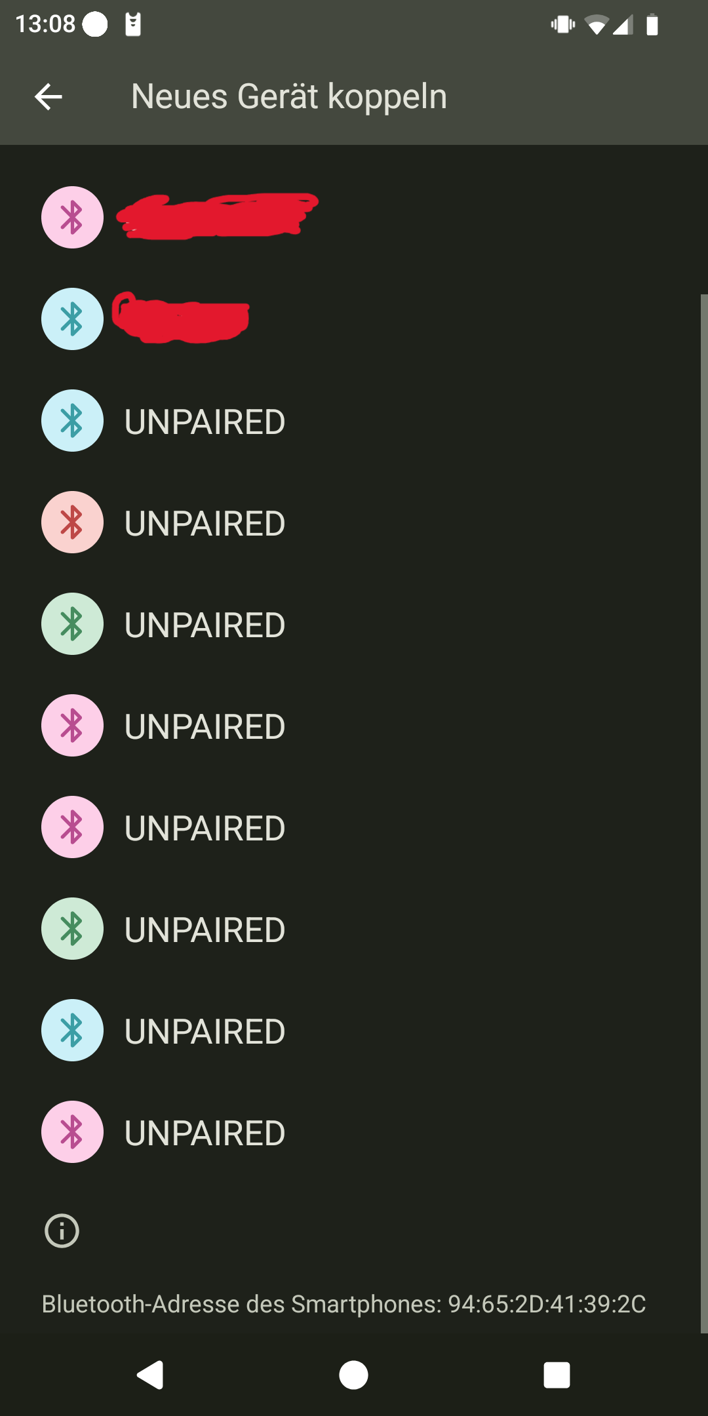Pair with the second red-scribbled device name
This screenshot has height=1416, width=708.
(x=180, y=318)
